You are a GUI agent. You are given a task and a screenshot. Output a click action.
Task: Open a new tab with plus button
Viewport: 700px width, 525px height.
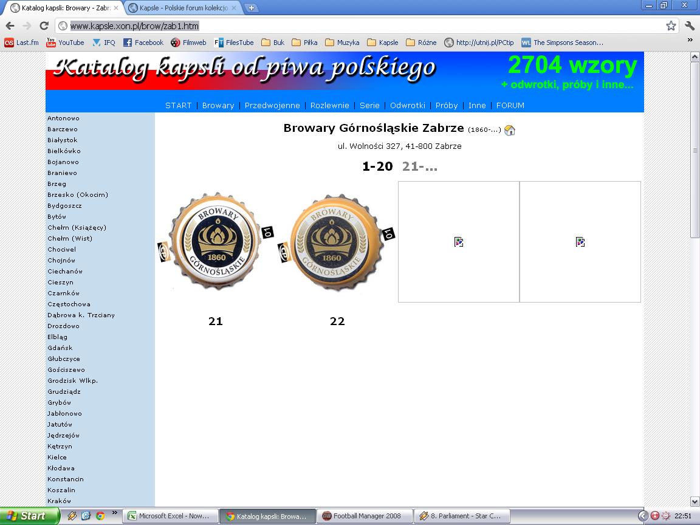[251, 8]
